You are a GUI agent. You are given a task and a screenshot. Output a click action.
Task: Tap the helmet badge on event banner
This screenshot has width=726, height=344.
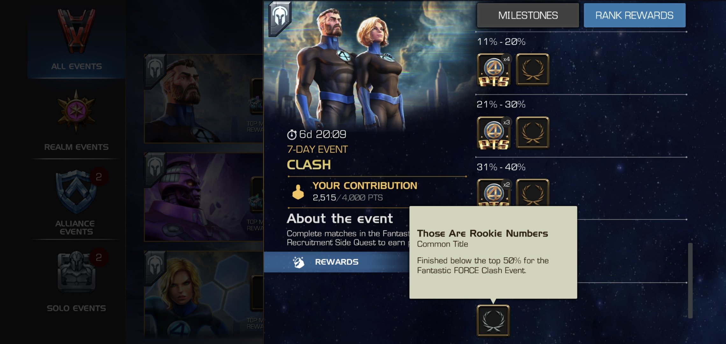click(280, 18)
